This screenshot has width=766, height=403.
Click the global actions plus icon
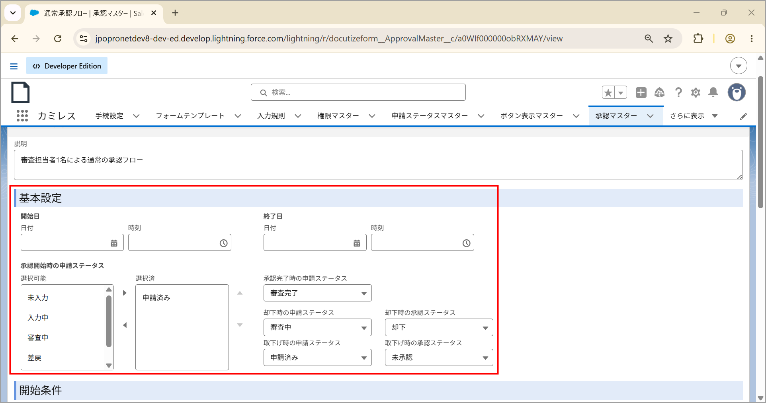641,92
